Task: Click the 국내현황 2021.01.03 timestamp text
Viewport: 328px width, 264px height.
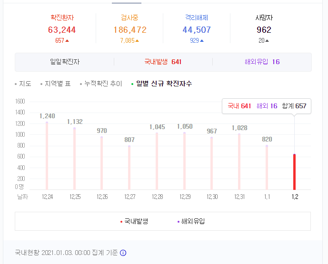Action: tap(66, 253)
